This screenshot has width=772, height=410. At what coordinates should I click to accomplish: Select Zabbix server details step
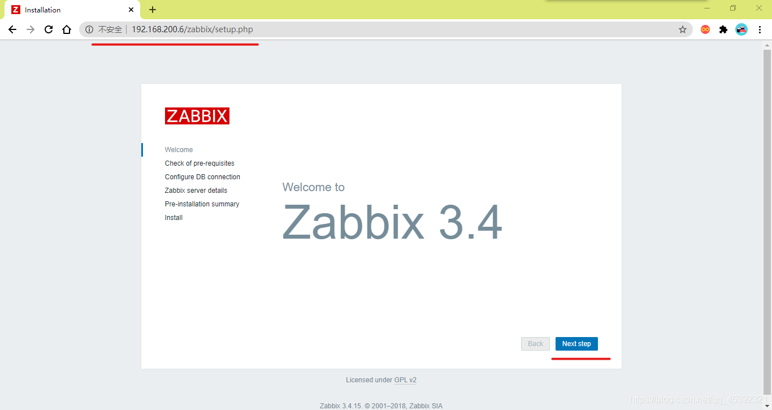[x=196, y=191]
